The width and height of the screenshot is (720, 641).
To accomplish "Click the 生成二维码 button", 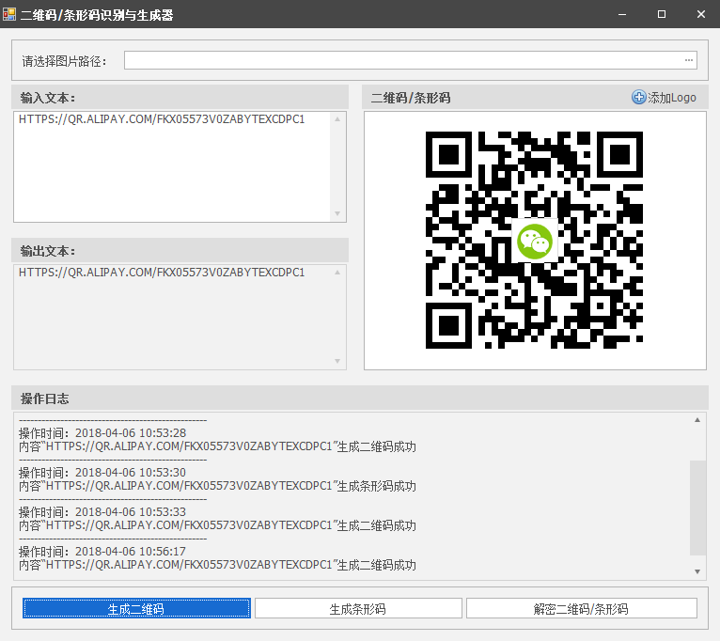I will [136, 608].
